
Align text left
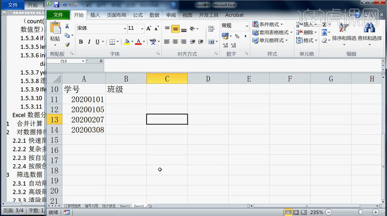tap(167, 42)
